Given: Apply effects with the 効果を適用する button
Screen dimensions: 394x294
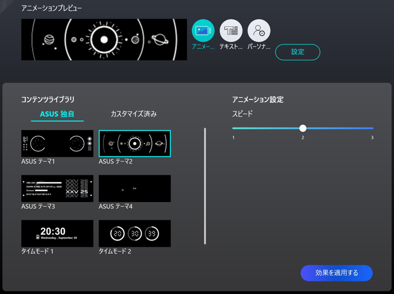Looking at the screenshot, I should (336, 273).
